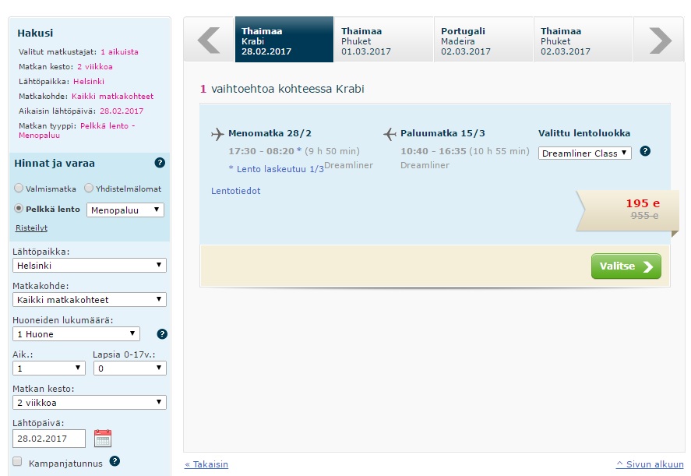Click the Pelkkä lento - Menopaluu summary value
This screenshot has height=476, width=691.
click(x=76, y=130)
